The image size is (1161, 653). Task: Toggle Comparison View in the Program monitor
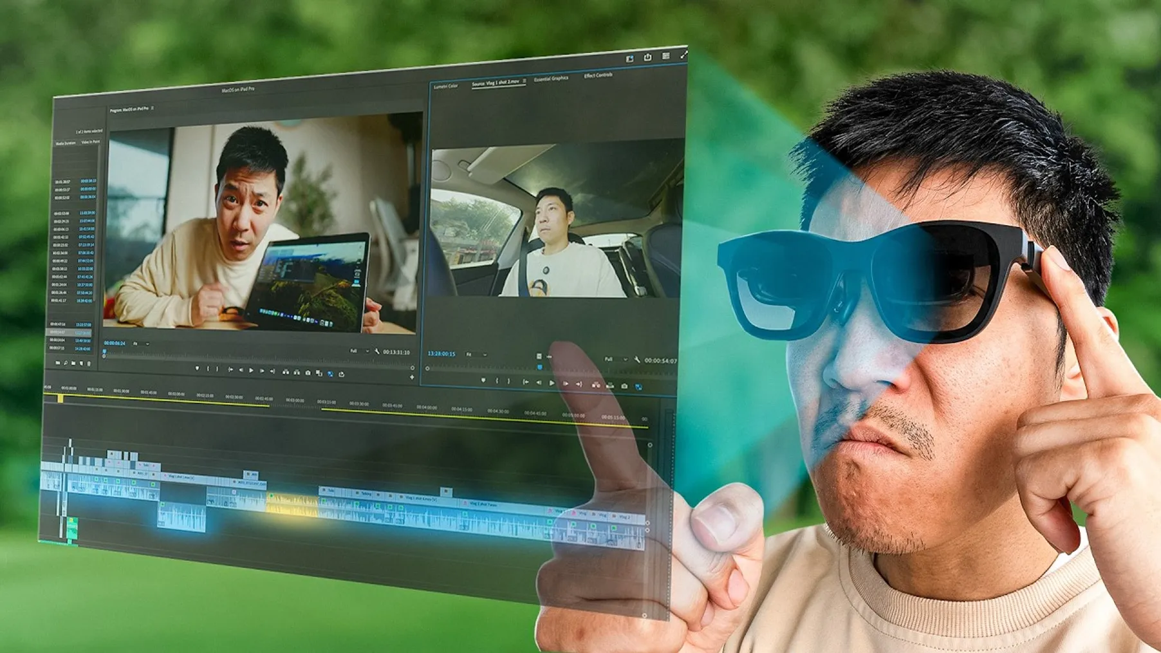click(x=318, y=368)
